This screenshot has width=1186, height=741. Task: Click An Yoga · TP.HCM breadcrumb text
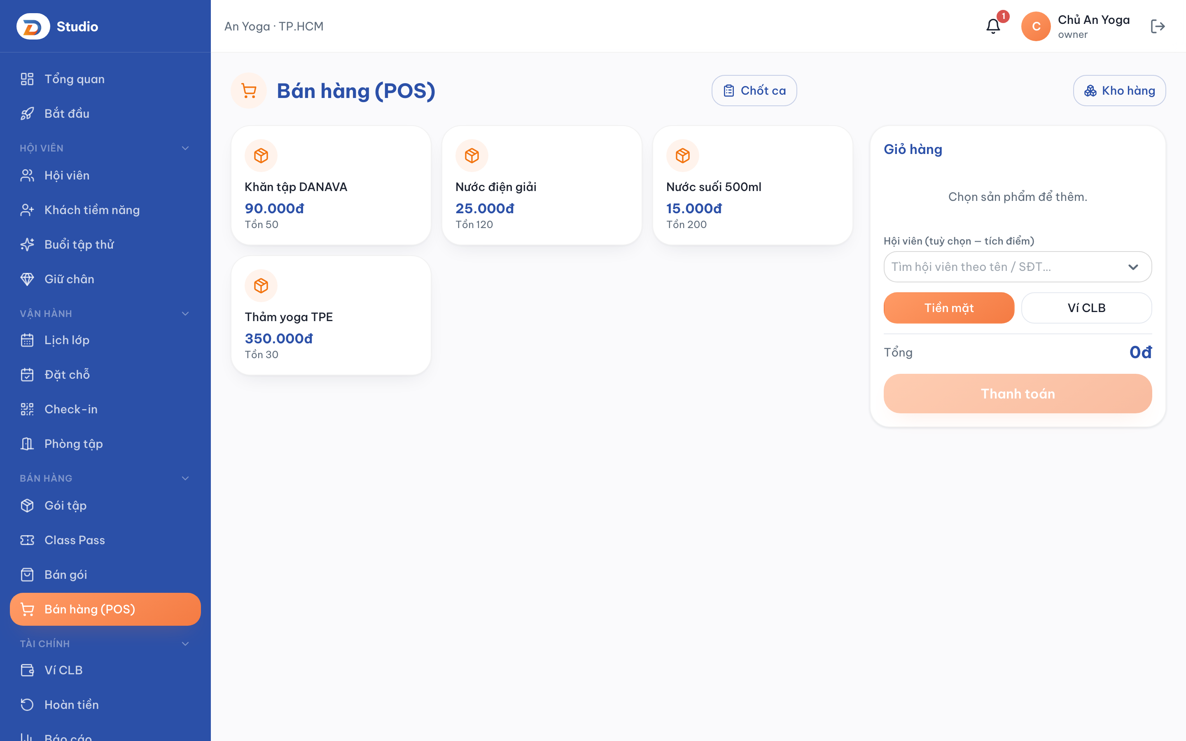tap(273, 26)
